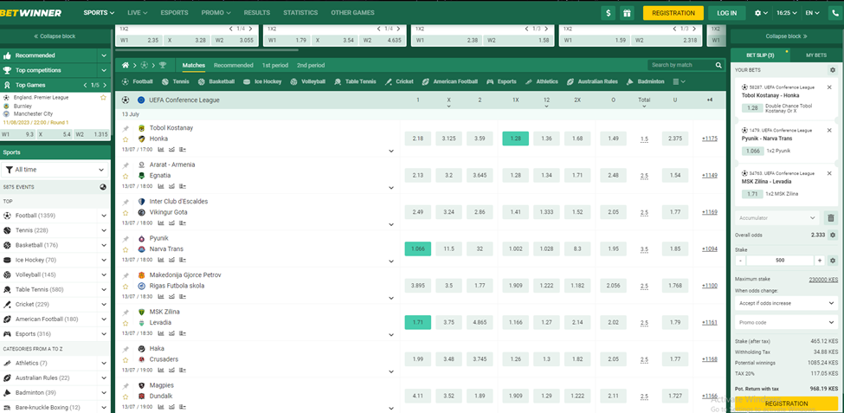
Task: Remove Pyunik - Narva Trans from bet slip
Action: click(829, 131)
